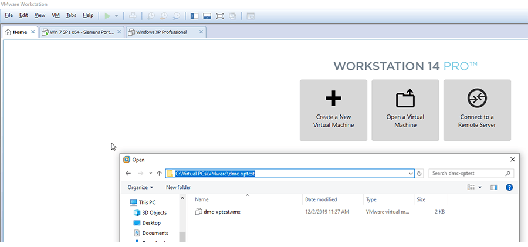Viewport: 528px width, 247px height.
Task: Click the New folder button
Action: [178, 187]
